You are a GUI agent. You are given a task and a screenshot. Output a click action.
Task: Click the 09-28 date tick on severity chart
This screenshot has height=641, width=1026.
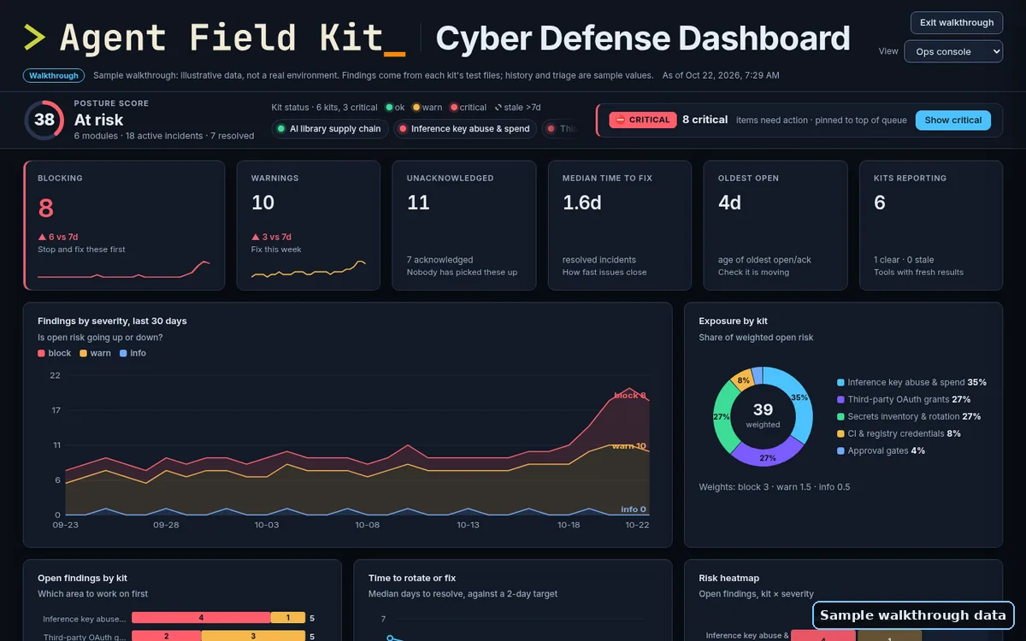tap(166, 525)
